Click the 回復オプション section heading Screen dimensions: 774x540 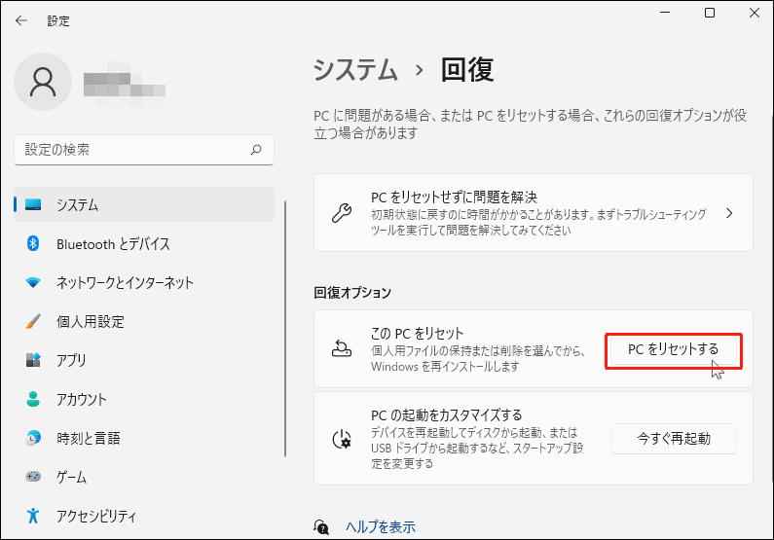[x=352, y=293]
